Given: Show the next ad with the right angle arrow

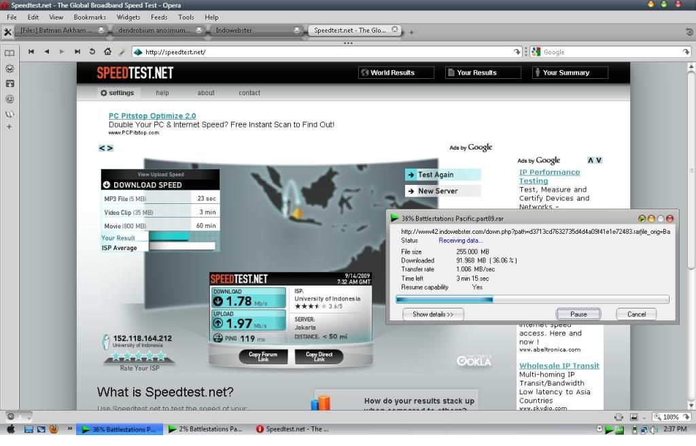Looking at the screenshot, I should [109, 148].
